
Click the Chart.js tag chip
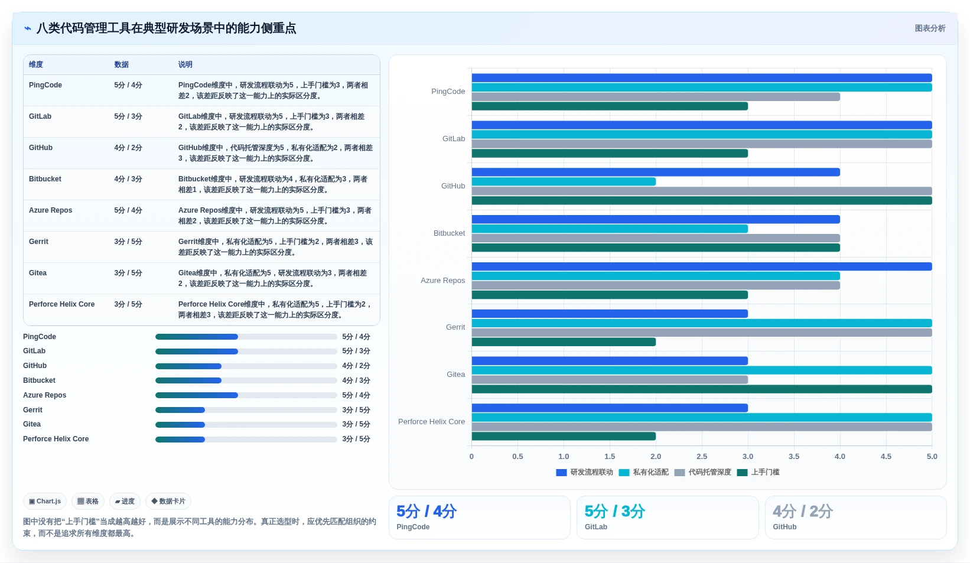click(x=45, y=502)
